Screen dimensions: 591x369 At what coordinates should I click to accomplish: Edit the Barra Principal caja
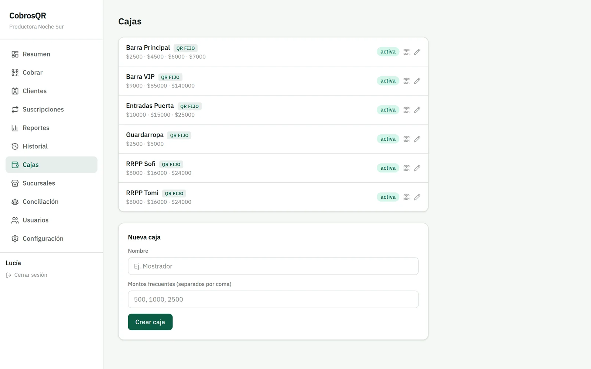[x=417, y=52]
